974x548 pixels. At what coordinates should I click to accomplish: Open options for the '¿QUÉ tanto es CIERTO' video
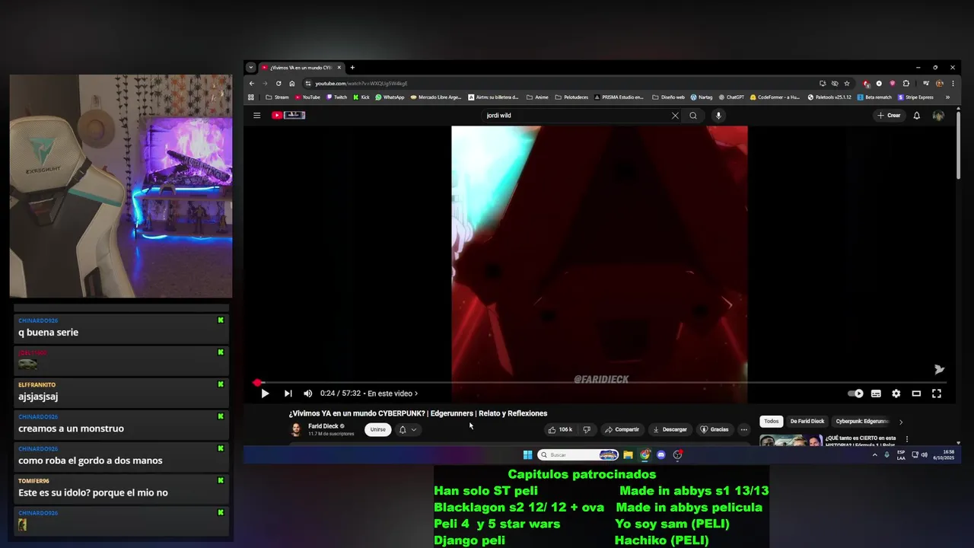tap(907, 439)
